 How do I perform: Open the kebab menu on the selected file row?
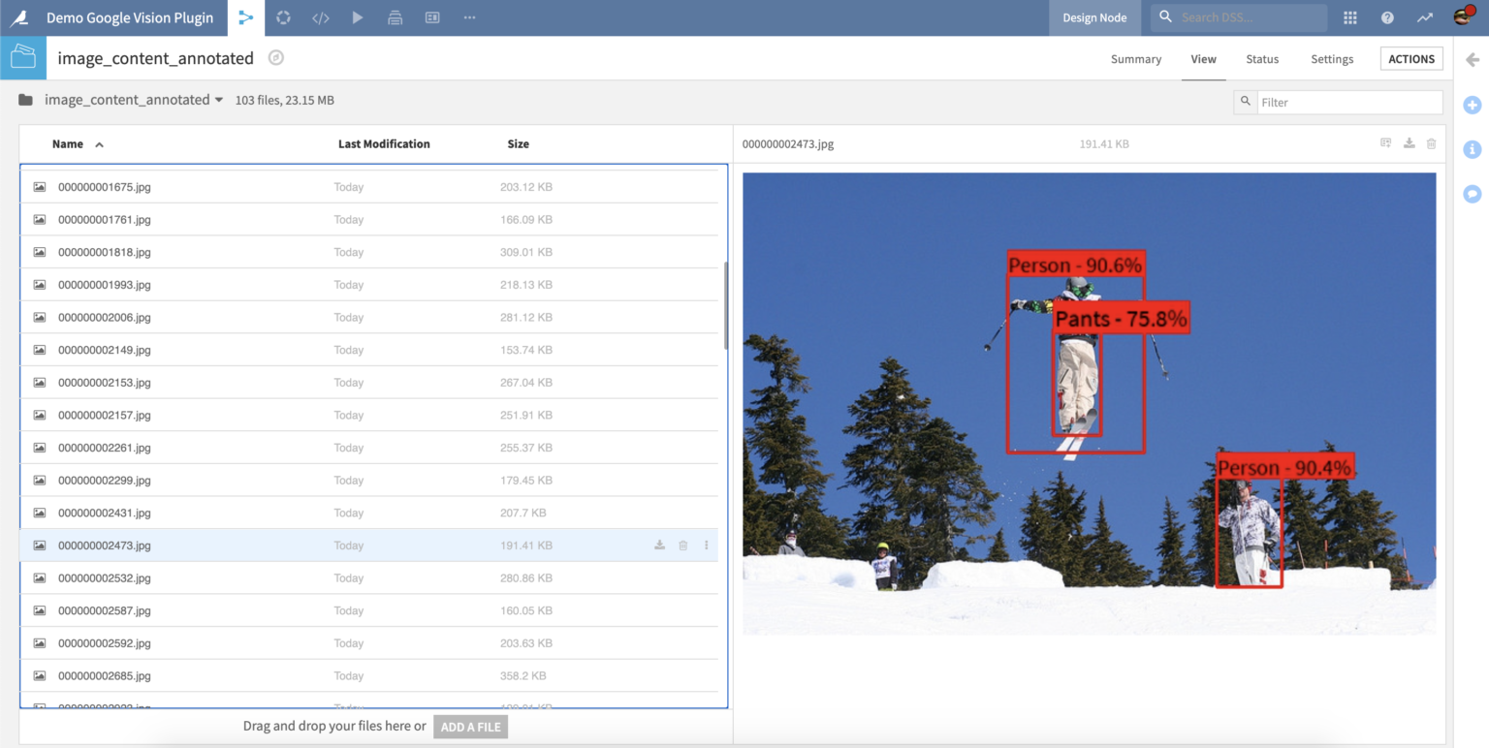pos(706,545)
